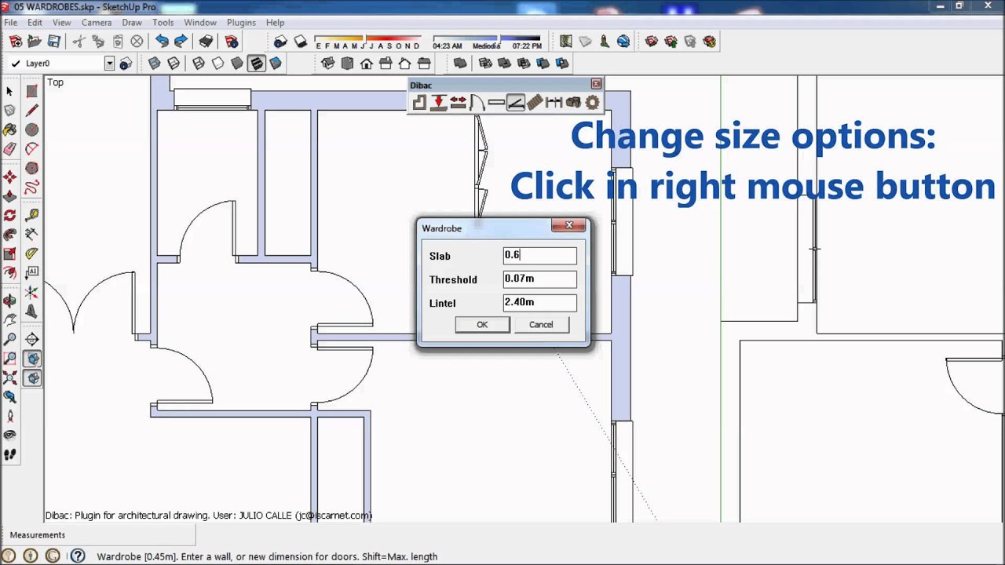Click the Select arrow tool
The width and height of the screenshot is (1005, 565).
point(9,92)
